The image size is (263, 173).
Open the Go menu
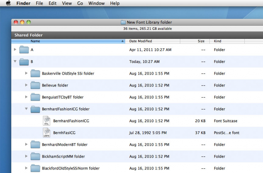coord(80,4)
